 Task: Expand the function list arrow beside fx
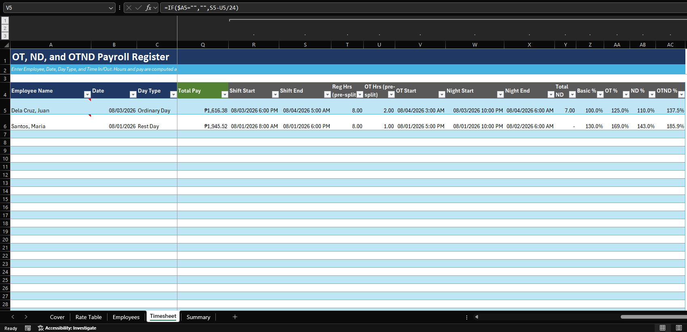pyautogui.click(x=156, y=8)
